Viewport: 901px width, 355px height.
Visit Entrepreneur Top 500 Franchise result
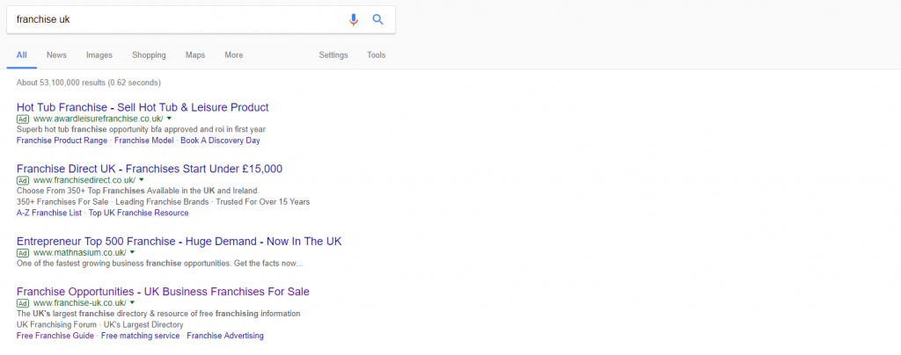[x=179, y=241]
